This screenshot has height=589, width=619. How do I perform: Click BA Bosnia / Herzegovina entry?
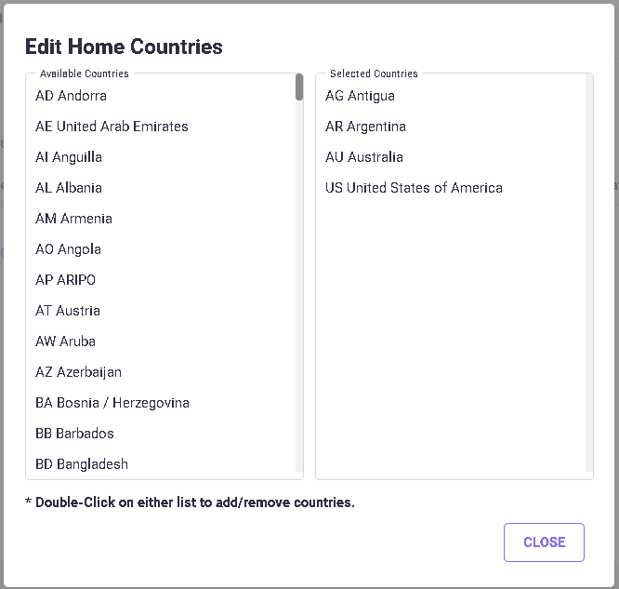(x=112, y=403)
